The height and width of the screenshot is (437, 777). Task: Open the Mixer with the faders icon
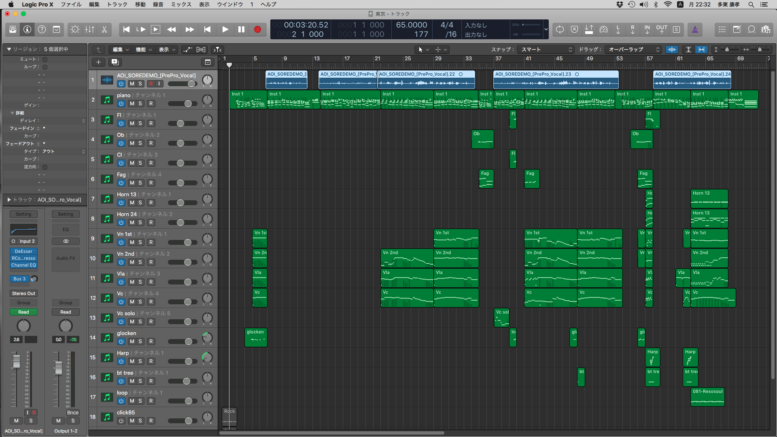pos(89,30)
